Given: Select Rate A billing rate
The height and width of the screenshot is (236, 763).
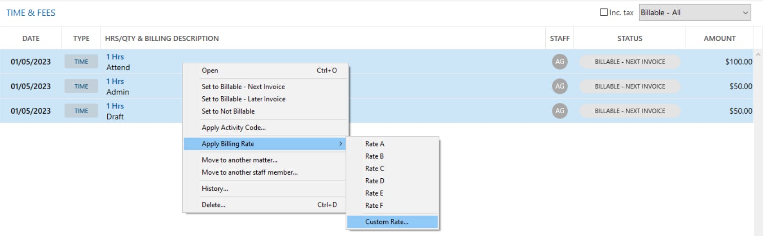Looking at the screenshot, I should (x=375, y=144).
